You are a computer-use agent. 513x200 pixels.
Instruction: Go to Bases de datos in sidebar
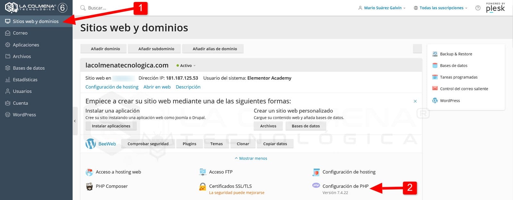[29, 68]
